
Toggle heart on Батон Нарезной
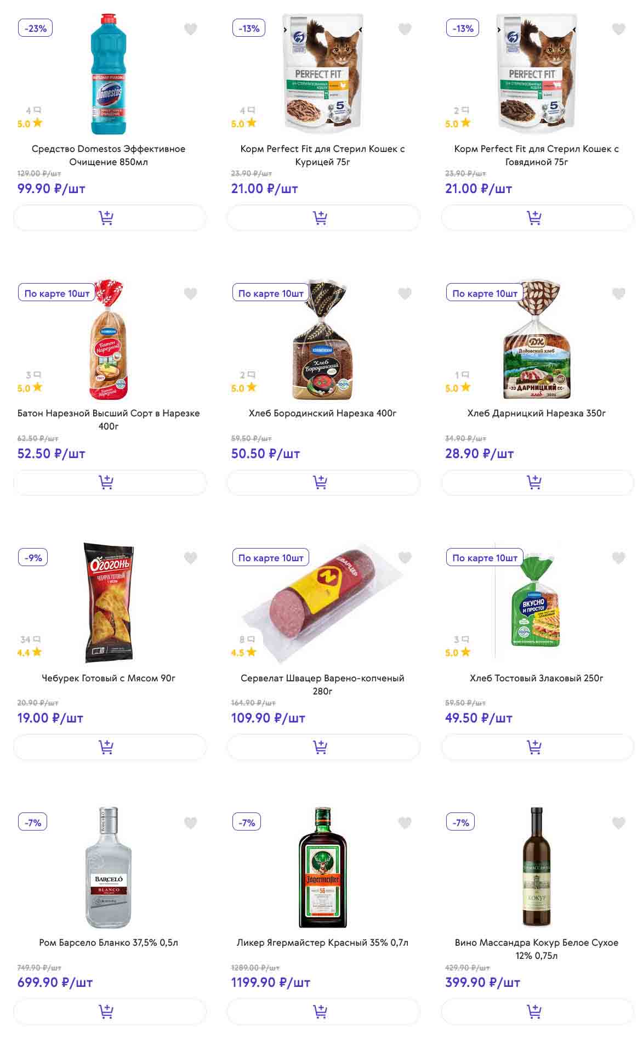191,293
